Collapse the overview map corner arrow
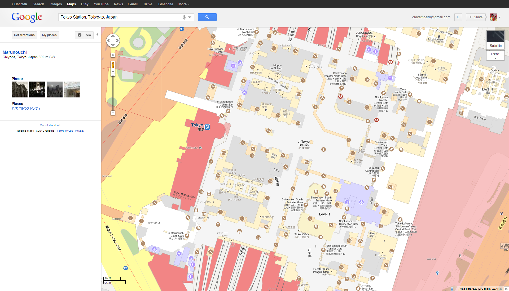Image resolution: width=509 pixels, height=291 pixels. 506,289
